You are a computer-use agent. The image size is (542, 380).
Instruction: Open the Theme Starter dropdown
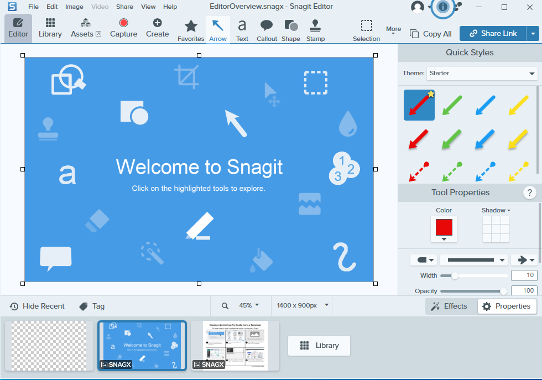481,73
